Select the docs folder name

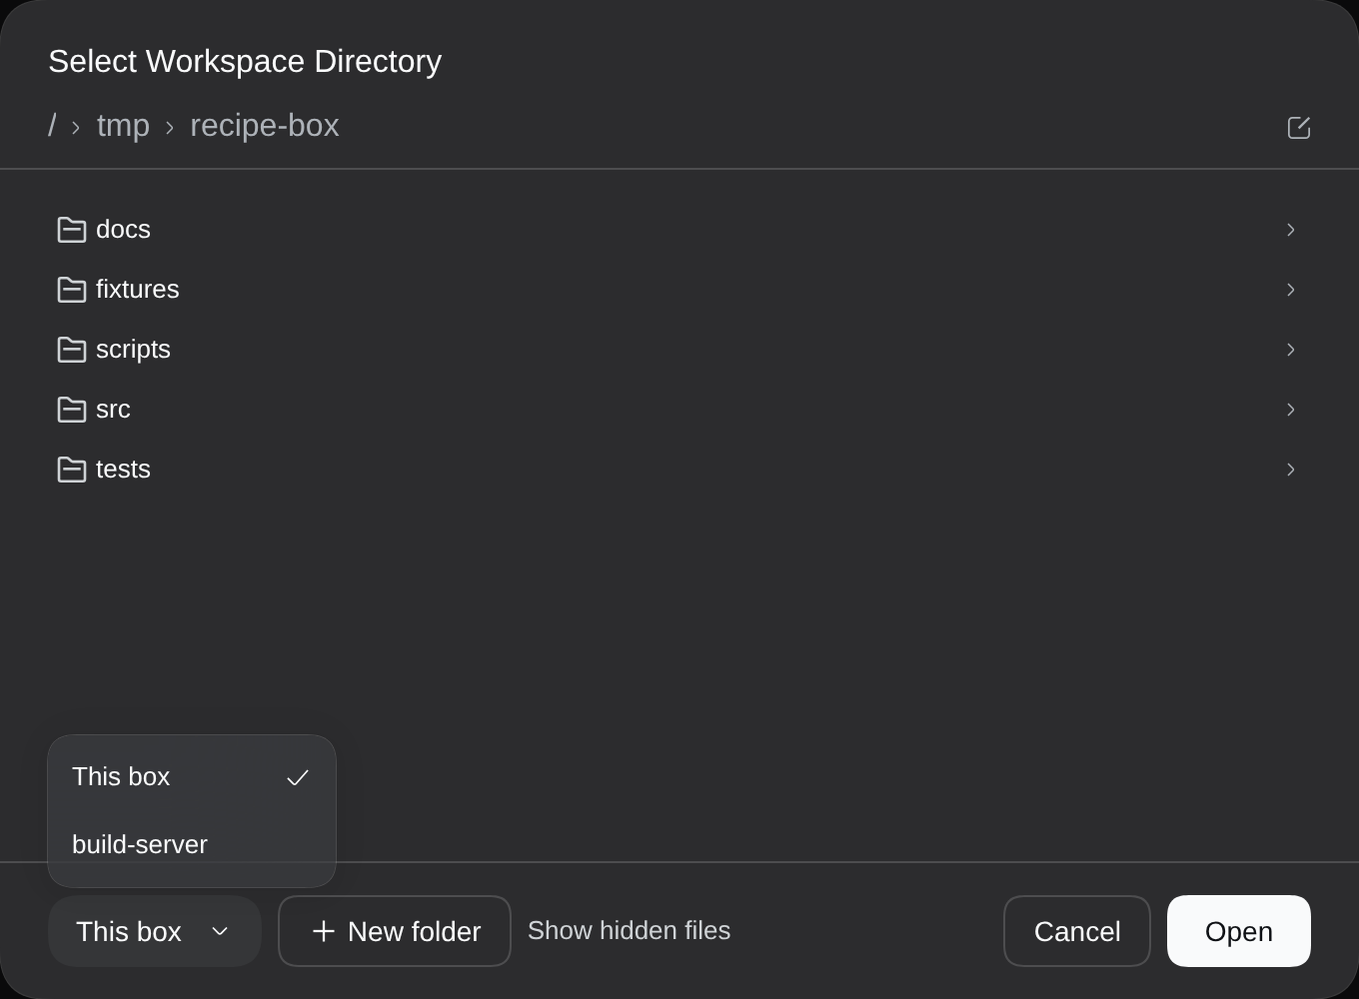coord(123,230)
